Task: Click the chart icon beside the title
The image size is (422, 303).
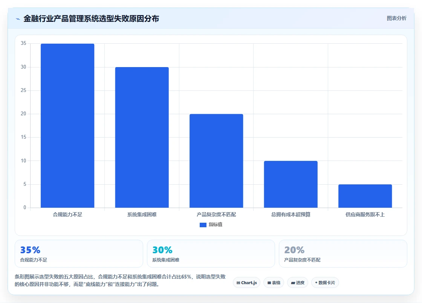Action: [18, 19]
